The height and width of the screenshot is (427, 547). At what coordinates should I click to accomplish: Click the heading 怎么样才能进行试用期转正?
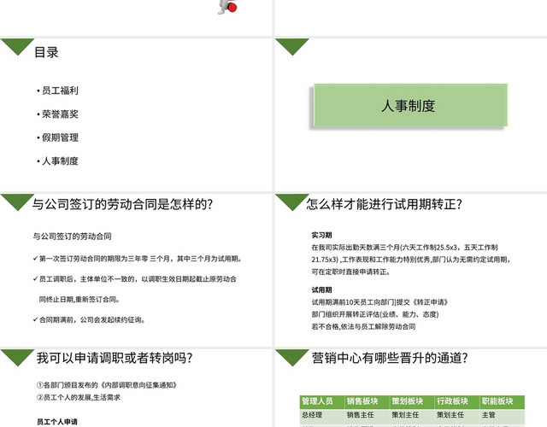pos(384,204)
